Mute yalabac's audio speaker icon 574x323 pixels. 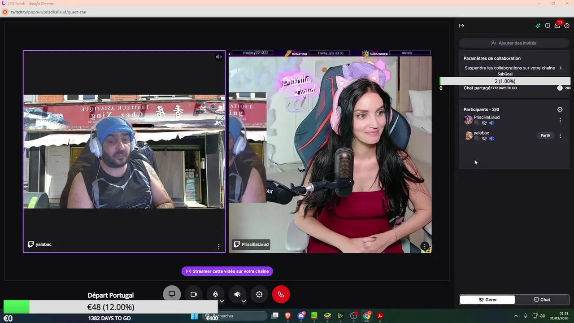(491, 139)
